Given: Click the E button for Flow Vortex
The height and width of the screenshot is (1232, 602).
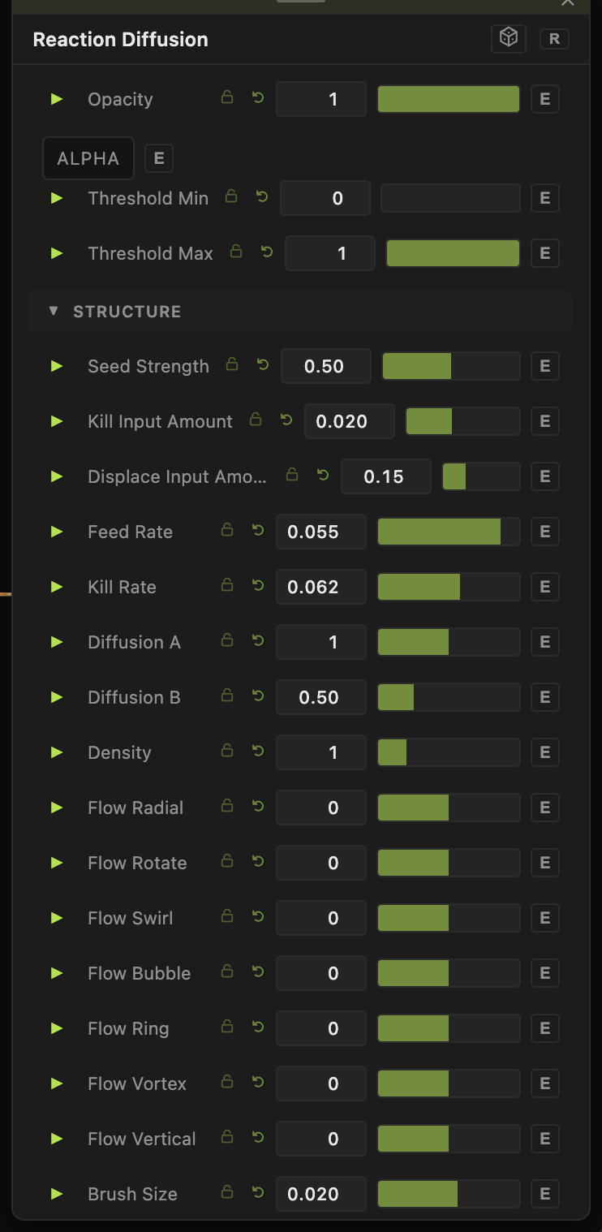Looking at the screenshot, I should click(545, 1083).
